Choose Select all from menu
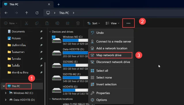 [111, 71]
